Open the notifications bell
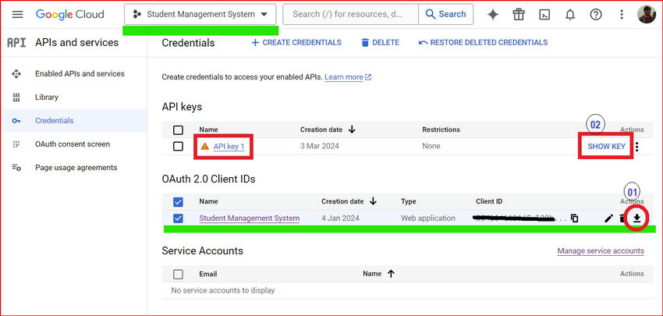 point(570,15)
